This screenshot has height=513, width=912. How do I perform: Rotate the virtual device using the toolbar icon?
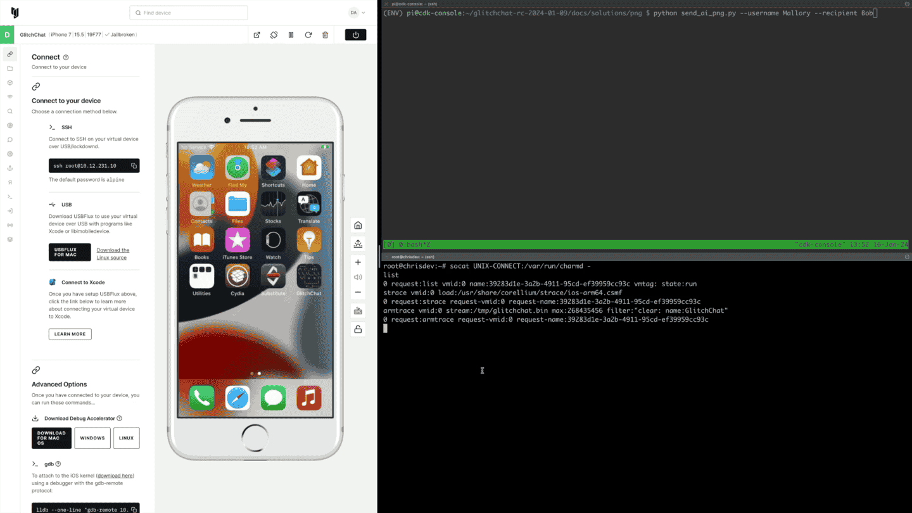point(274,35)
